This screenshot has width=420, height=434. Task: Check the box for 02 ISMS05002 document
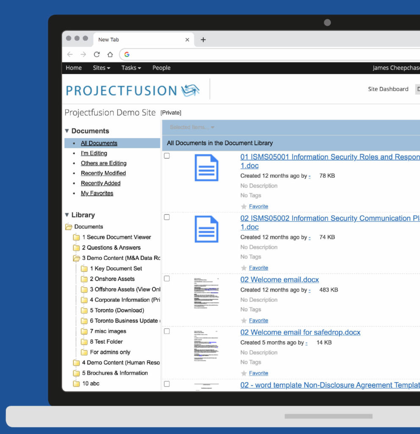(x=167, y=217)
